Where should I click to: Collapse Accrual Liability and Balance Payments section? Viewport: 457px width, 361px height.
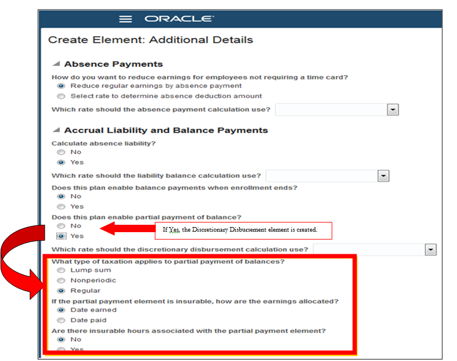[x=56, y=131]
